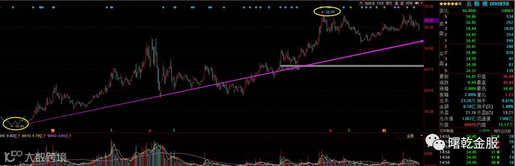This screenshot has height=166, width=515.
Task: Click the 委比 -56.86% value
Action: pos(469,10)
